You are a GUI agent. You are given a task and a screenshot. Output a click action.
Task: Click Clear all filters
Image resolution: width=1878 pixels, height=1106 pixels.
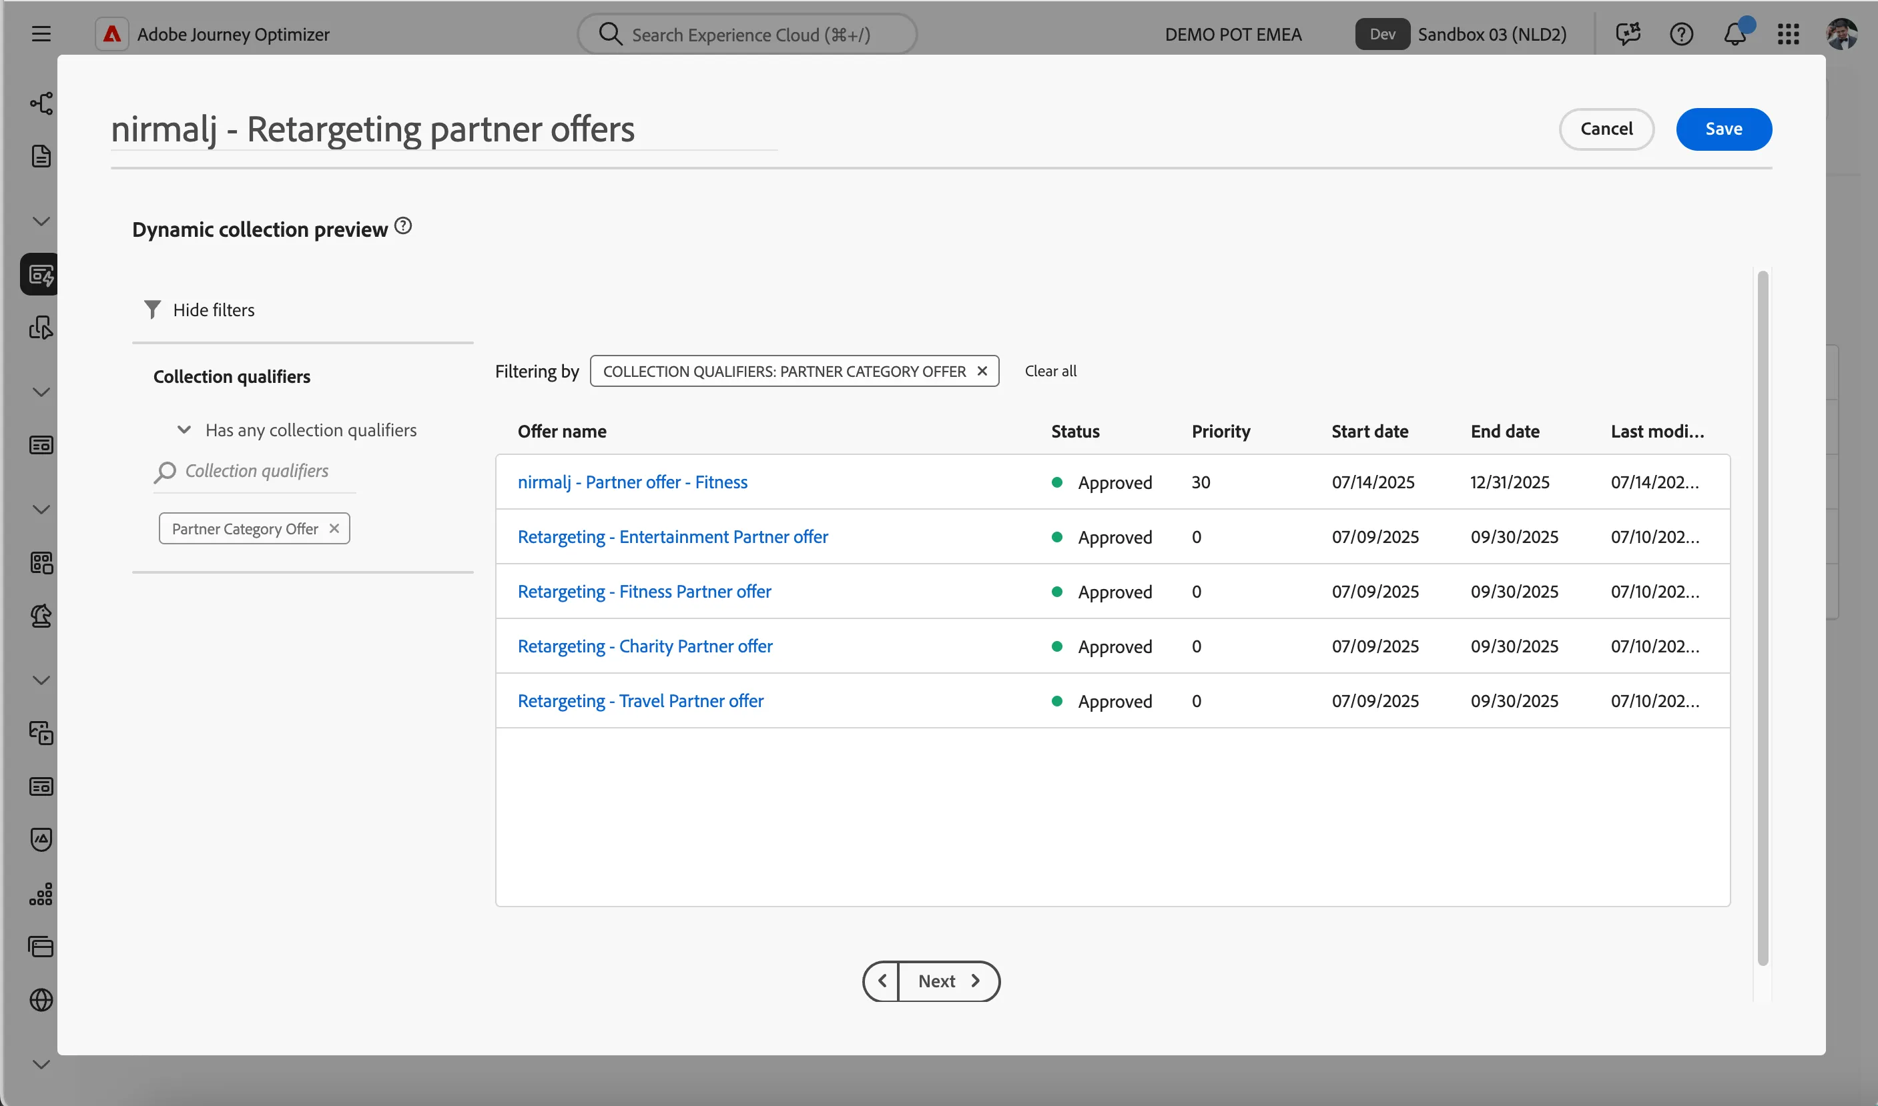pos(1050,371)
